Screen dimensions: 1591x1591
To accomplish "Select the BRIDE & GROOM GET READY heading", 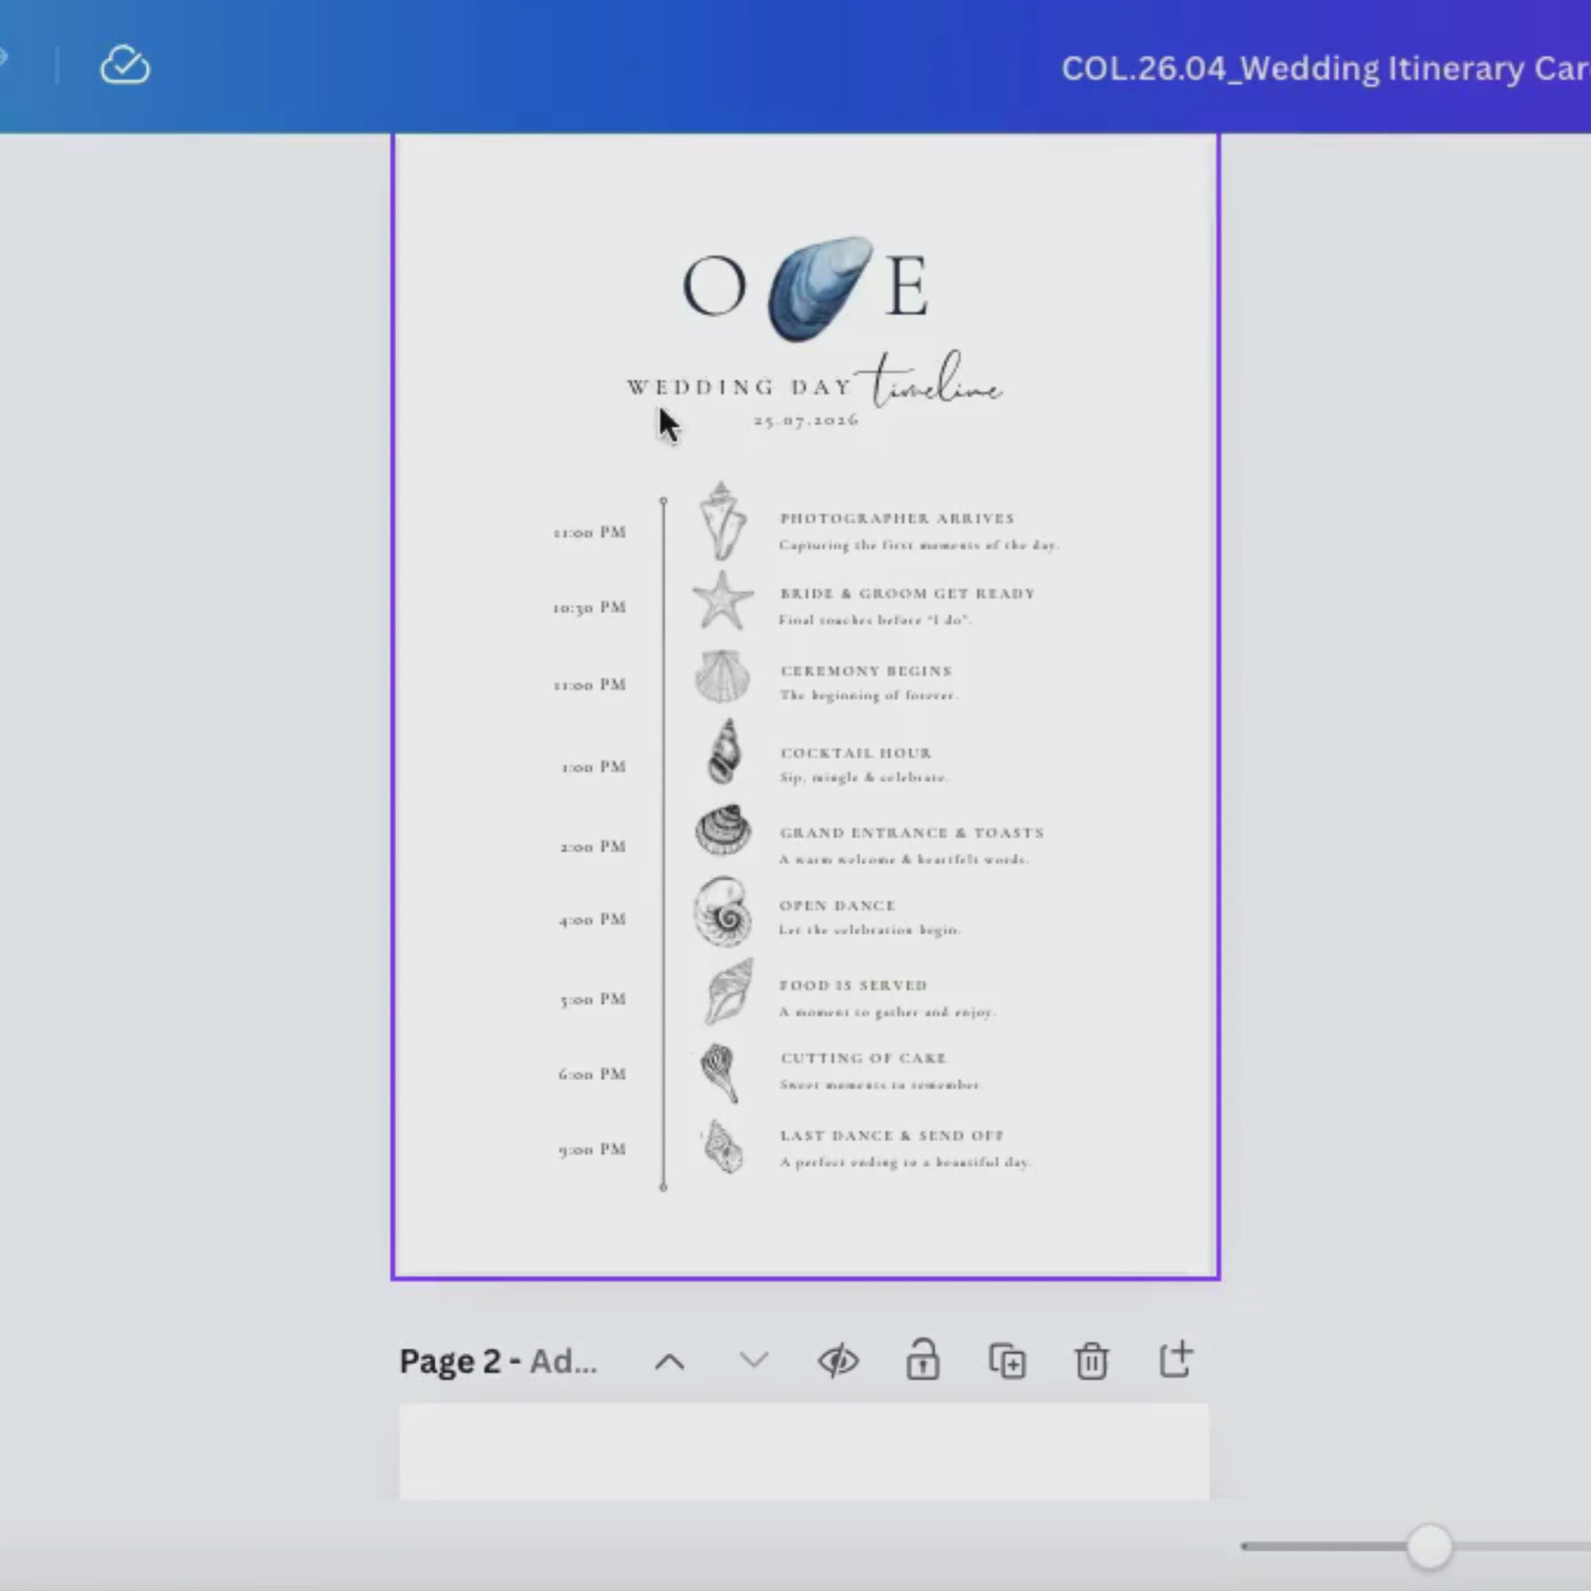I will coord(908,593).
